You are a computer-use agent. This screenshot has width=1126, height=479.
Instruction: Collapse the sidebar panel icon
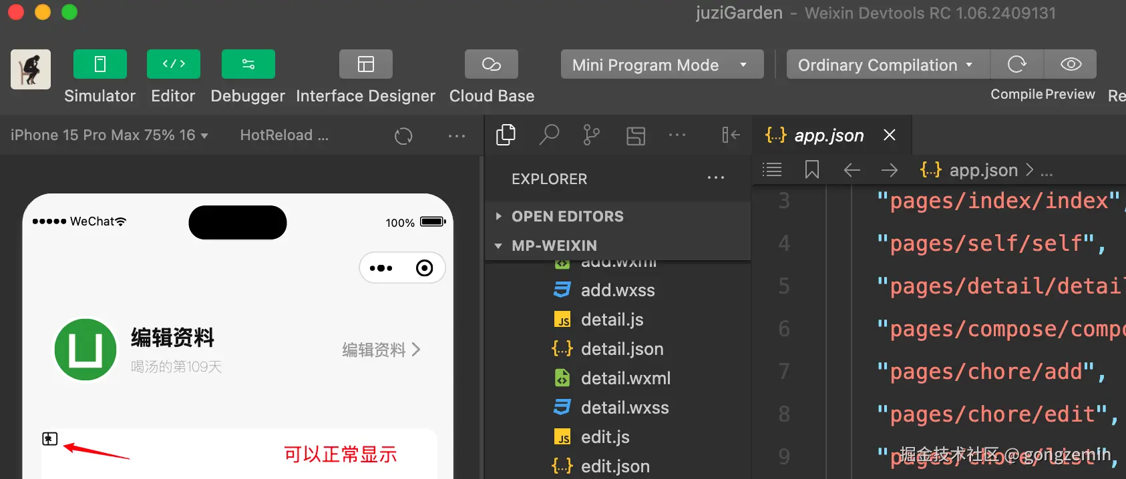pyautogui.click(x=731, y=135)
